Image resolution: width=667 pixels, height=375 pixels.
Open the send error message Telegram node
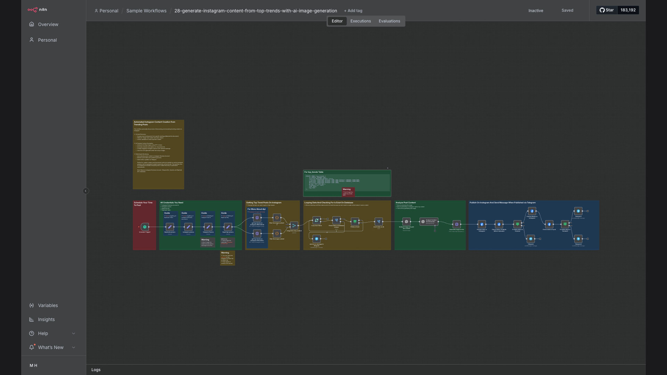316,239
